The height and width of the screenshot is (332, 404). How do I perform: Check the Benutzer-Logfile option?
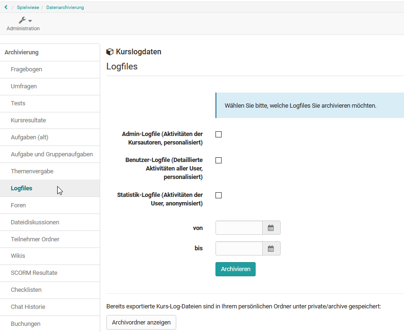pyautogui.click(x=218, y=160)
